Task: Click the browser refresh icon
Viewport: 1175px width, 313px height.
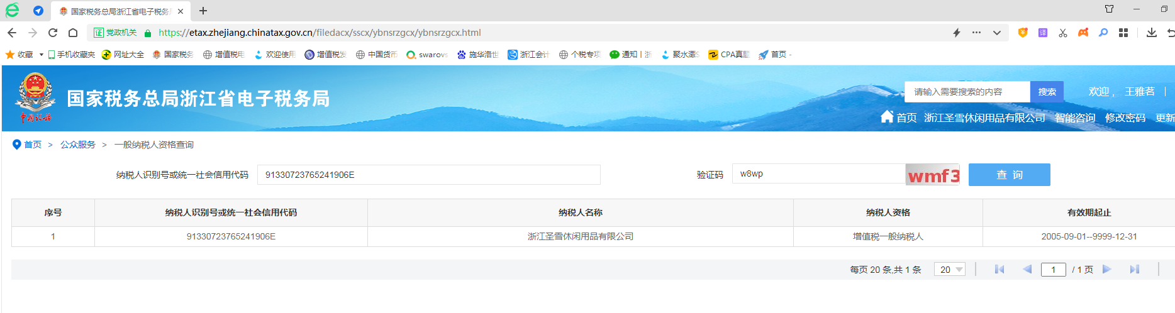Action: click(x=53, y=33)
